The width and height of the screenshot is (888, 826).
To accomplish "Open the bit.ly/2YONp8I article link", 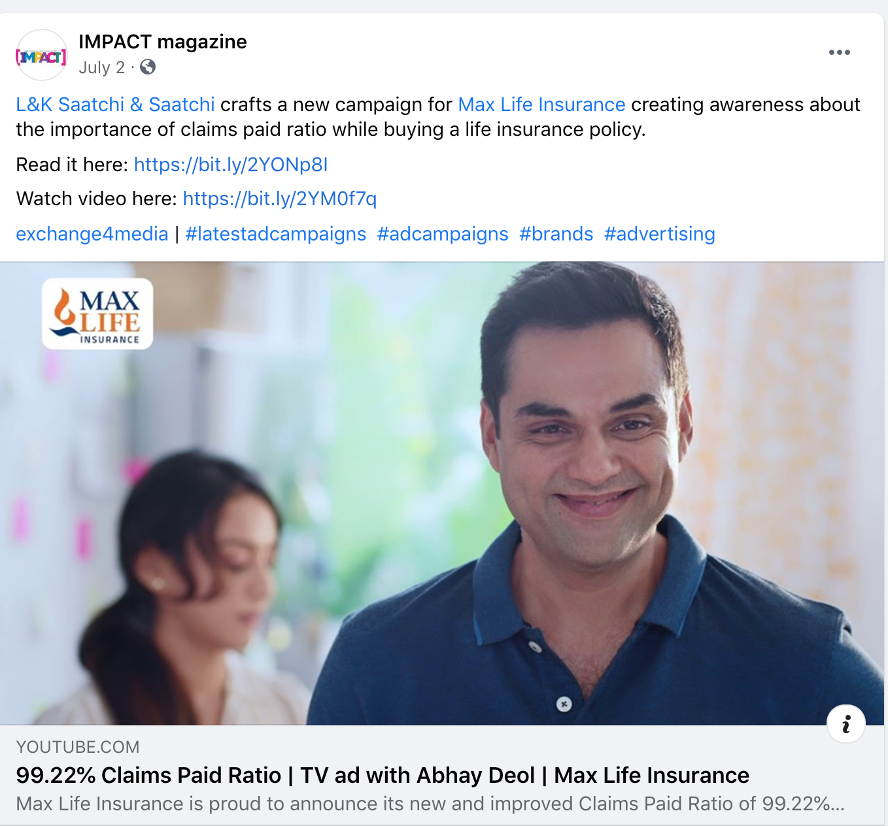I will point(231,165).
